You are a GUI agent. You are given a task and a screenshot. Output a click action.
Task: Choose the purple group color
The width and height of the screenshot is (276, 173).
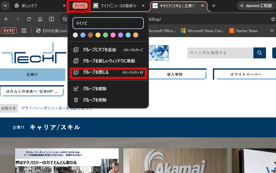(x=121, y=35)
